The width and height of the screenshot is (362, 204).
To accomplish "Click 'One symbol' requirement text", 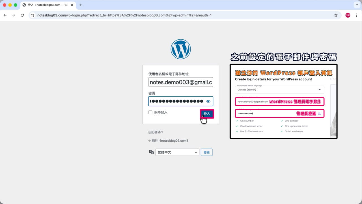I will (x=291, y=121).
